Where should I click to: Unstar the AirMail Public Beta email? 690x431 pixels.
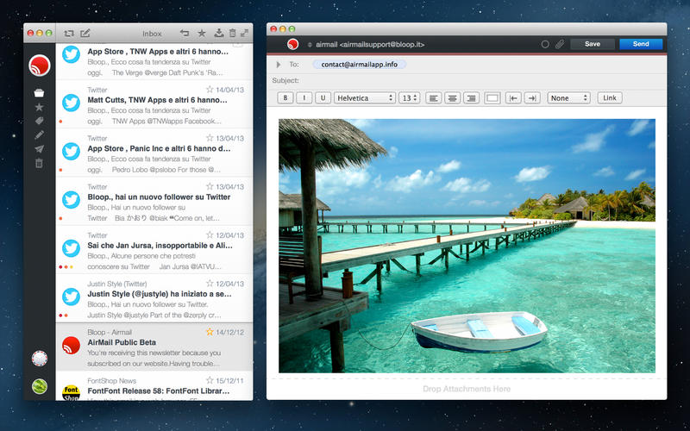(210, 332)
